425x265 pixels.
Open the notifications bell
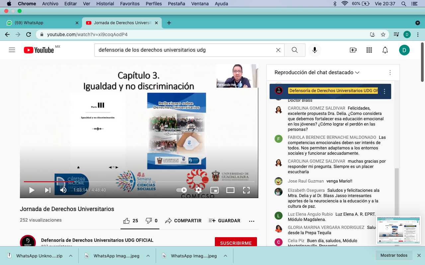[385, 50]
